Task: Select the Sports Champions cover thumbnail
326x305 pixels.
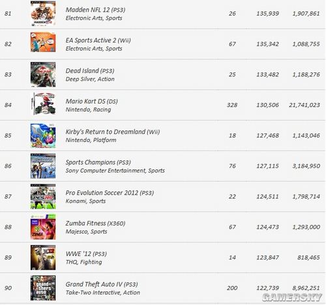Action: [x=43, y=166]
